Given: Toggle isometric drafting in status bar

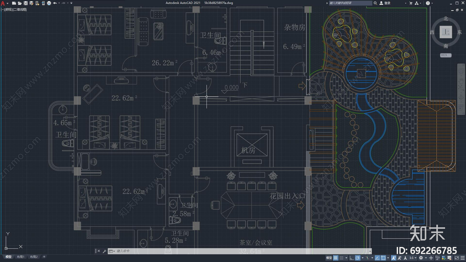Looking at the screenshot, I should coord(367,258).
